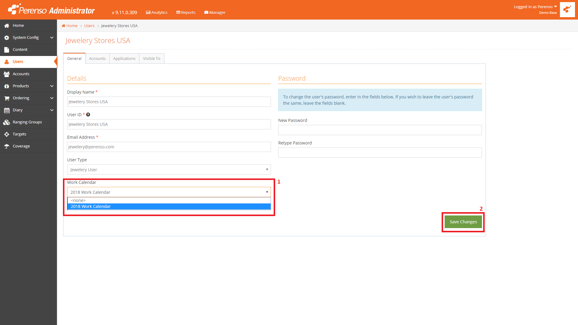Switch to the Visible To tab
The image size is (578, 325).
(151, 58)
